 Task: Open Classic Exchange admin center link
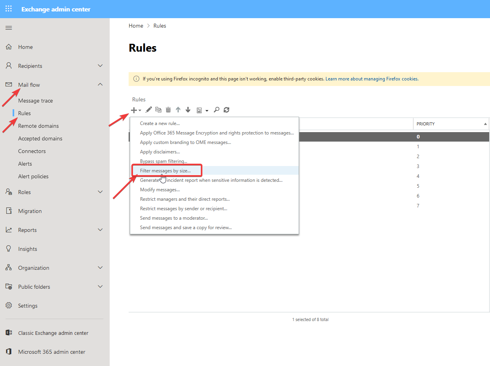point(53,333)
